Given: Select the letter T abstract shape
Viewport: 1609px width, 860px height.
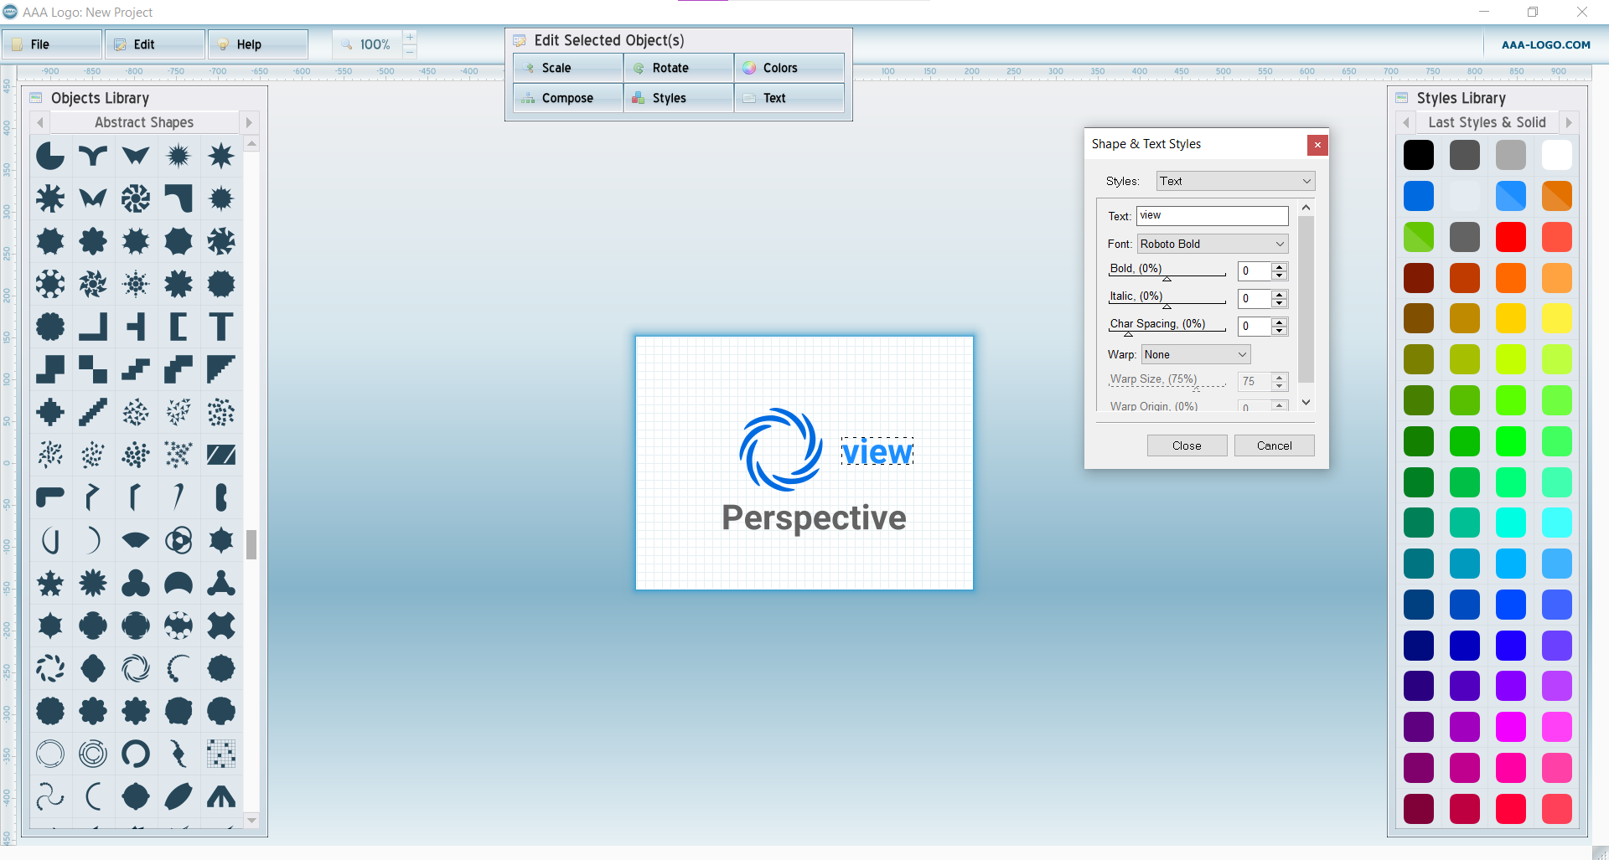Looking at the screenshot, I should pyautogui.click(x=221, y=327).
